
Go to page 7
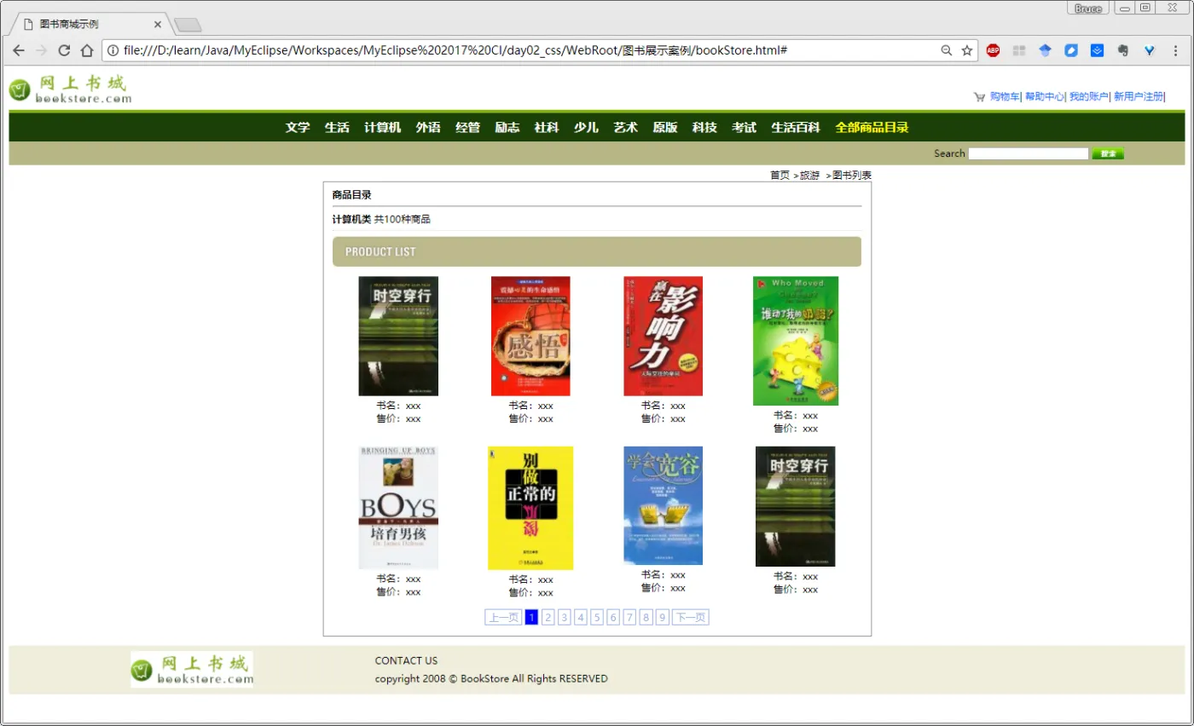tap(629, 617)
